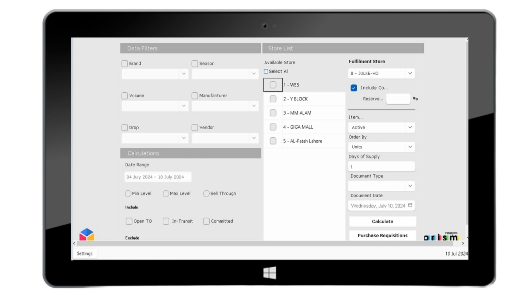Open the Season filter dropdown

[225, 74]
